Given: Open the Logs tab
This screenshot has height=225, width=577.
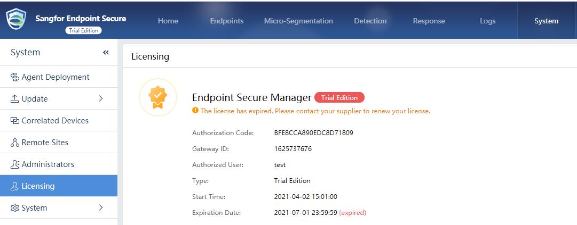Looking at the screenshot, I should tap(487, 21).
